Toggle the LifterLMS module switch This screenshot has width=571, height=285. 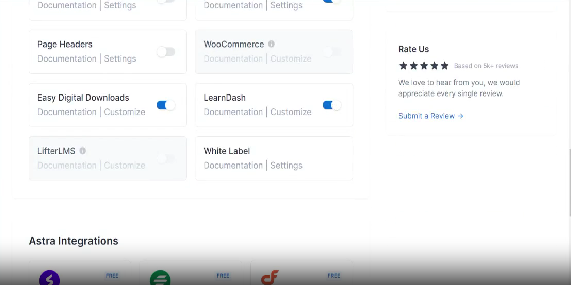pos(166,158)
